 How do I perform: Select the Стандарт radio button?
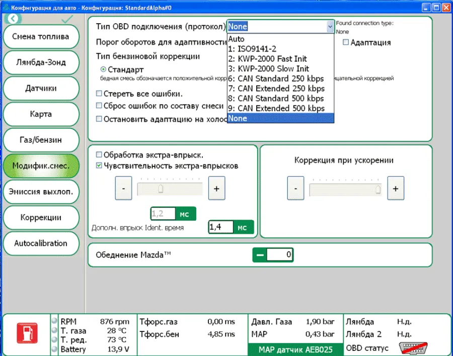click(103, 69)
